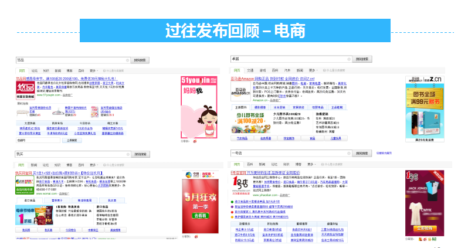Image resolution: width=468 pixels, height=248 pixels.
Task: Click the 今日特价 button under the 我买网 result
Action: tap(71, 230)
